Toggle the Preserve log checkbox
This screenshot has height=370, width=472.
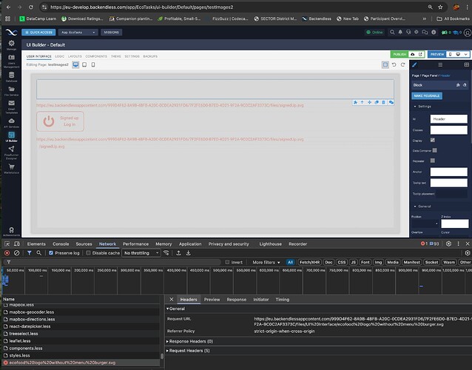coord(50,253)
